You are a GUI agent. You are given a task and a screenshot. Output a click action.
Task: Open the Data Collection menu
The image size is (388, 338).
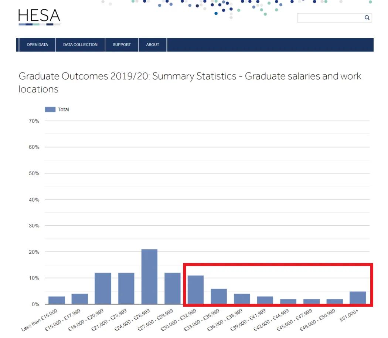(x=80, y=45)
